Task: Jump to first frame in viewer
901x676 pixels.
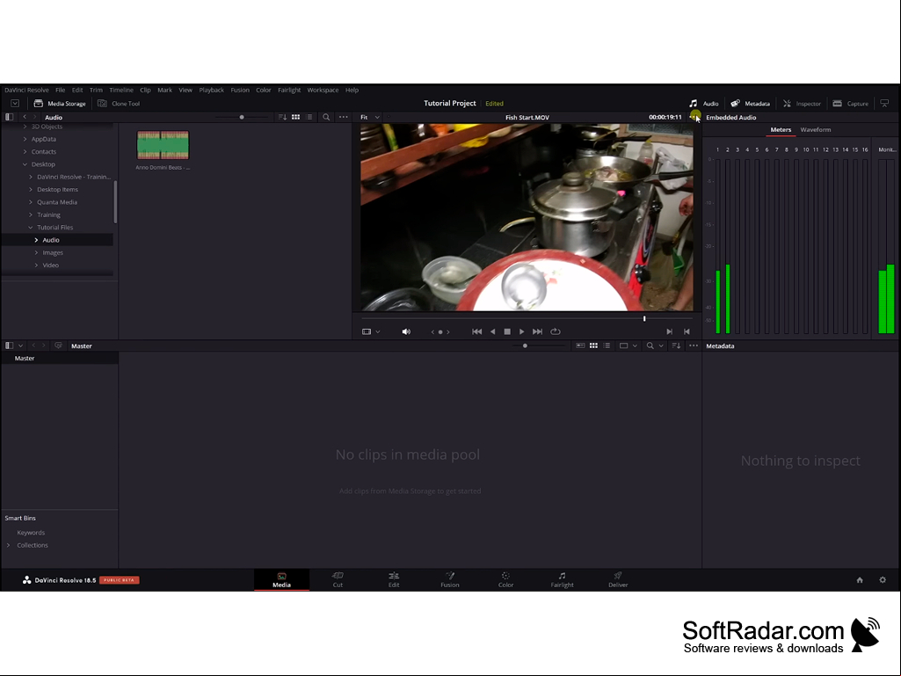Action: click(x=477, y=331)
